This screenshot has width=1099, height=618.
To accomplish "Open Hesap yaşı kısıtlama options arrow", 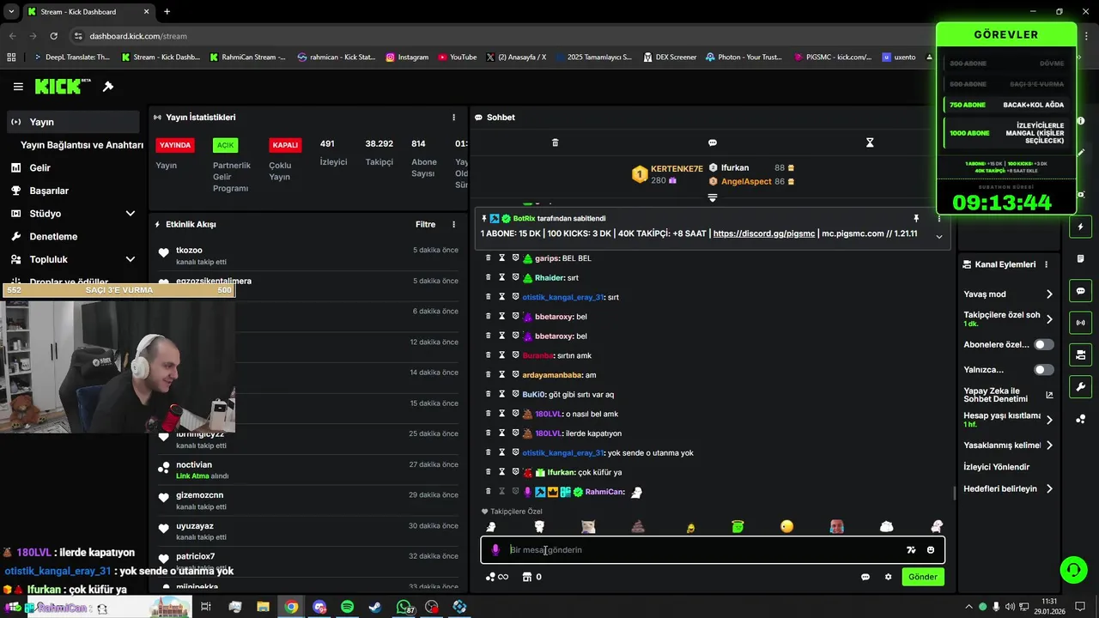I will click(1049, 420).
